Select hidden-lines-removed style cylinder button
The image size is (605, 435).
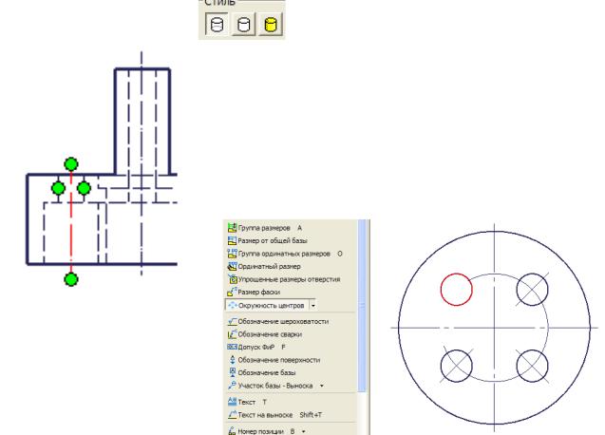243,25
